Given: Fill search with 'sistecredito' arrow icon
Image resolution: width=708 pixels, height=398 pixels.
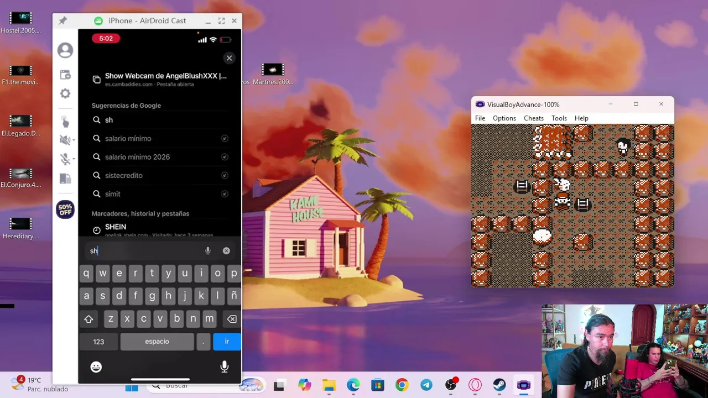Looking at the screenshot, I should point(225,175).
